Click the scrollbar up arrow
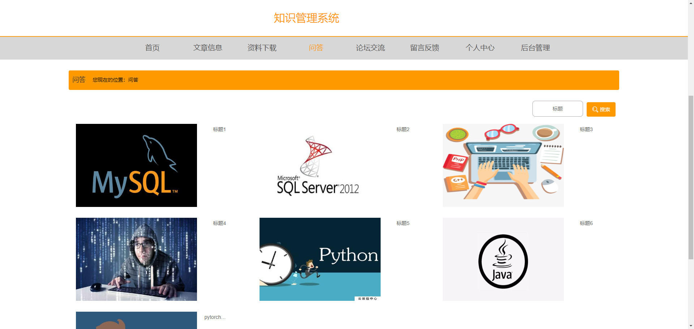 [x=691, y=3]
